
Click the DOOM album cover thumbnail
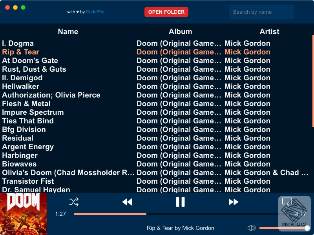24,214
